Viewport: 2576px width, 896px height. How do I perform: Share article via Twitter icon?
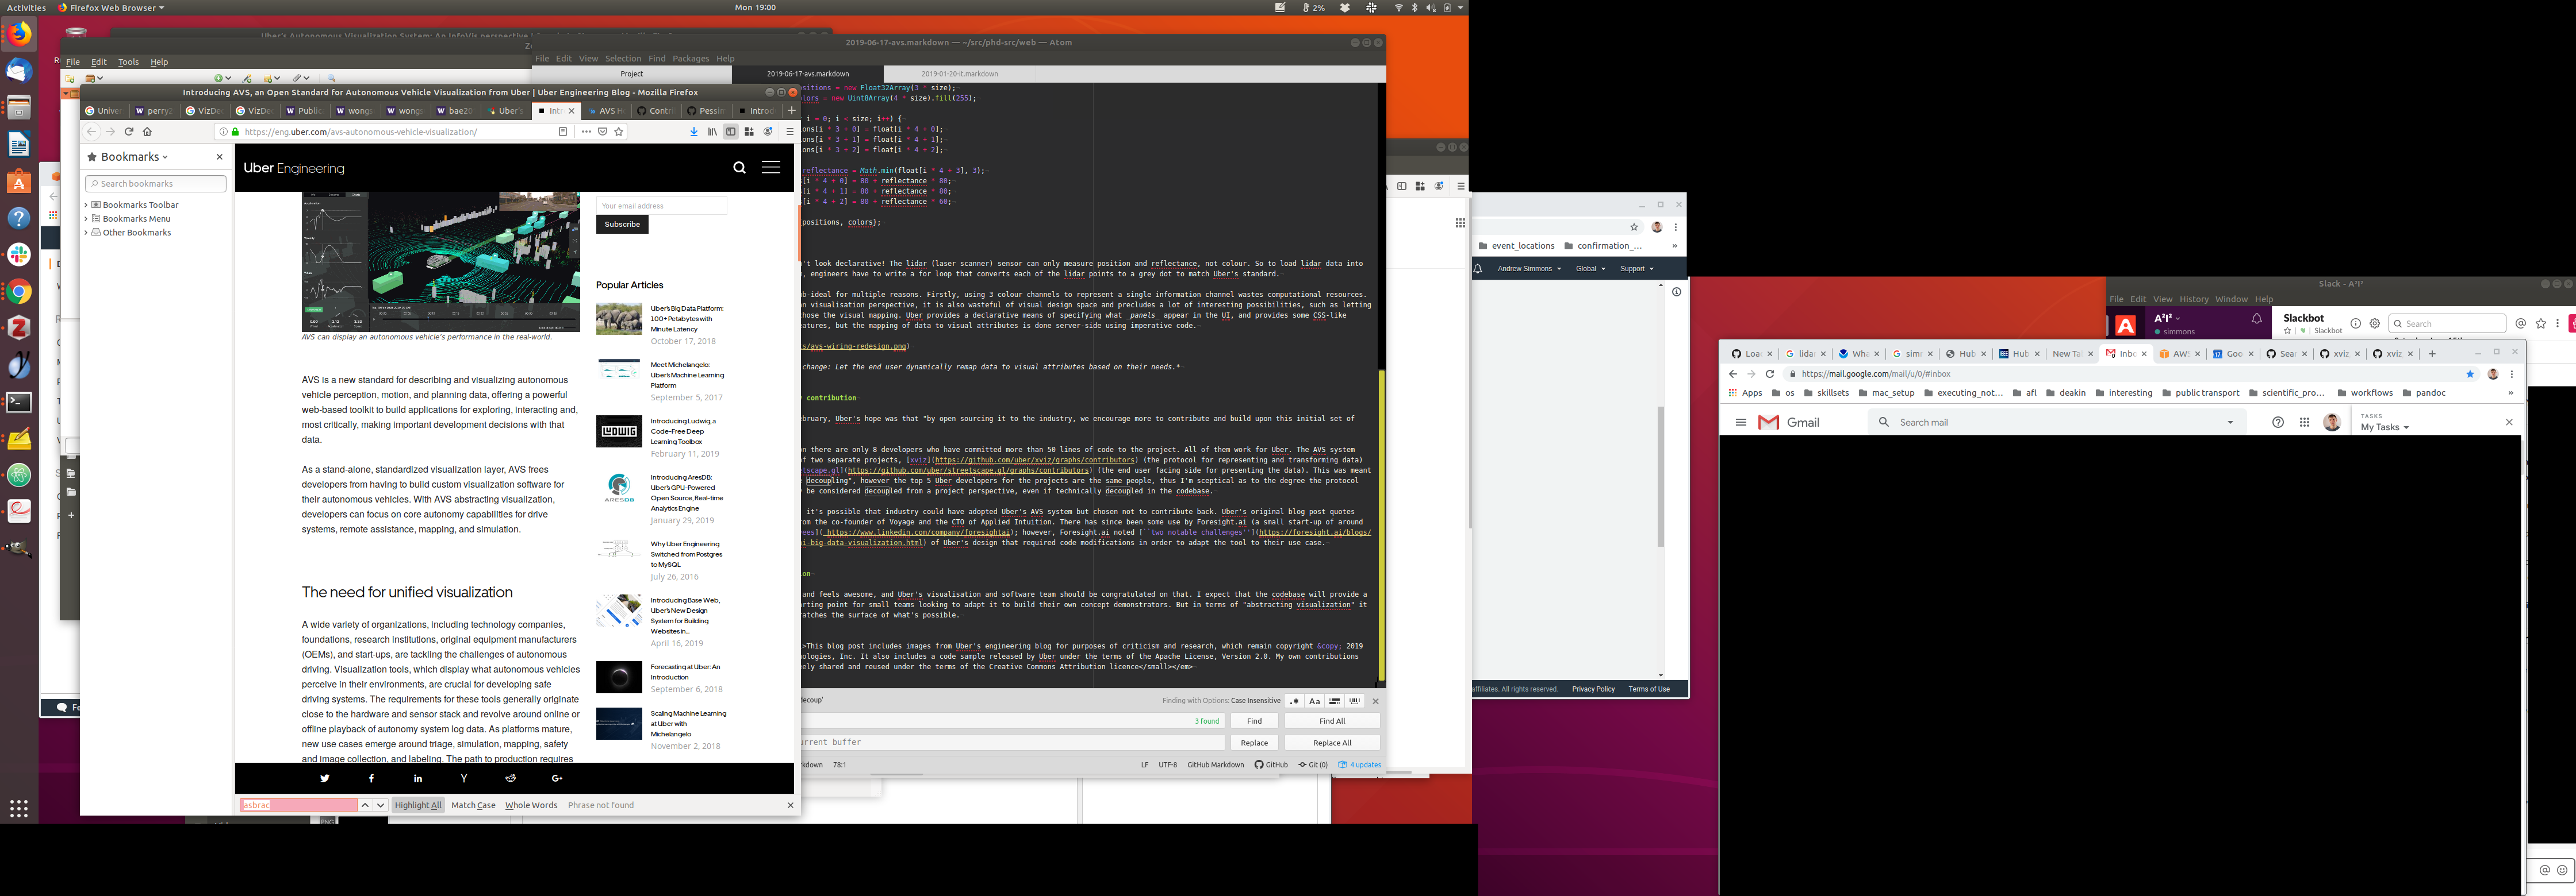(324, 778)
